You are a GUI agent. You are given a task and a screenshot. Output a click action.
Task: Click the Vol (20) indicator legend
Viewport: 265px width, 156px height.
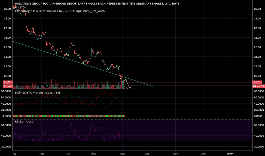(20, 7)
